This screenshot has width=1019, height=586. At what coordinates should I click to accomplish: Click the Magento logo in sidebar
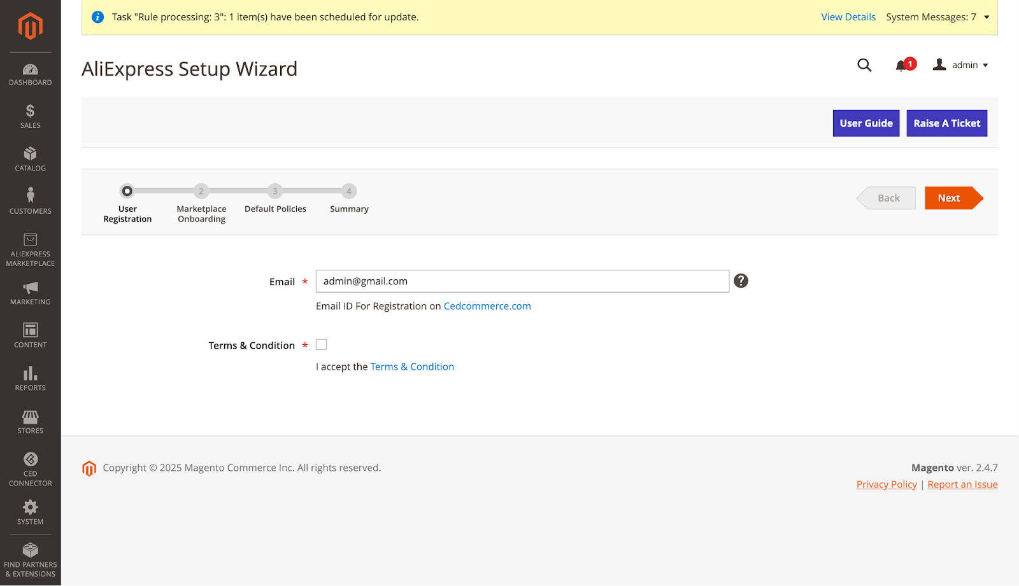[30, 26]
